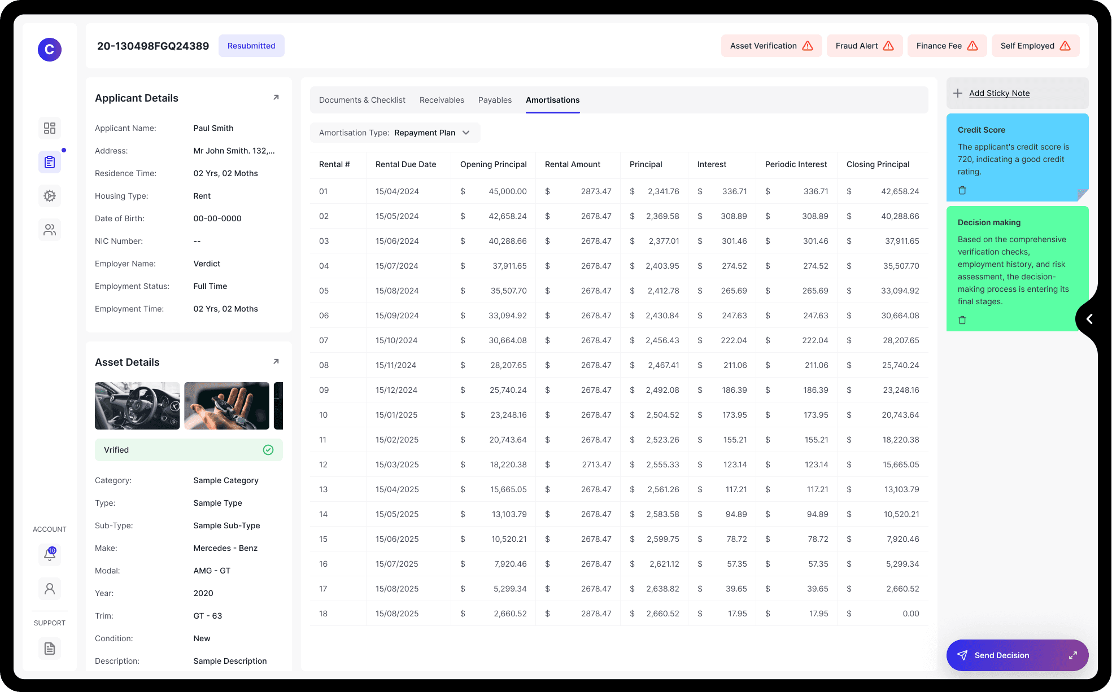Delete the Decision making sticky note
1112x692 pixels.
coord(962,320)
